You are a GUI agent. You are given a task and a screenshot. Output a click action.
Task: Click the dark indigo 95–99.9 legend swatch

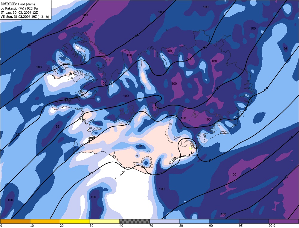[254, 221]
